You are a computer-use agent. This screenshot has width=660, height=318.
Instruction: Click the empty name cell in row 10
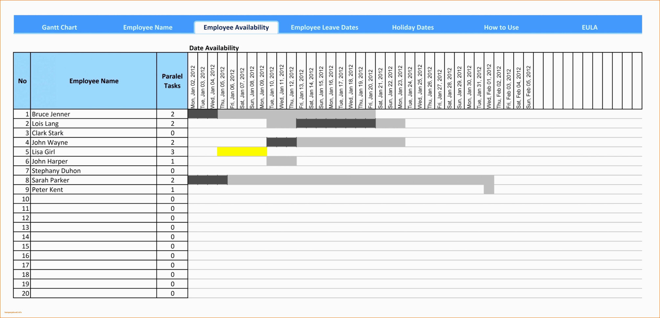coord(94,199)
